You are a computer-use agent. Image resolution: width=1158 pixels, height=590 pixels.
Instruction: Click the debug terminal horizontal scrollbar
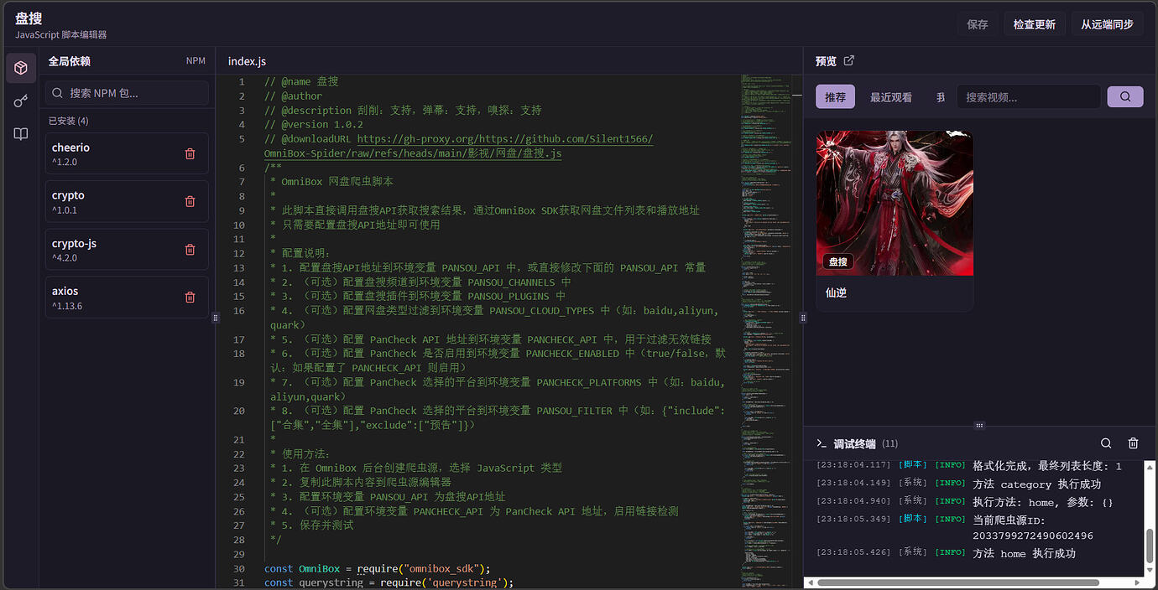[x=958, y=582]
